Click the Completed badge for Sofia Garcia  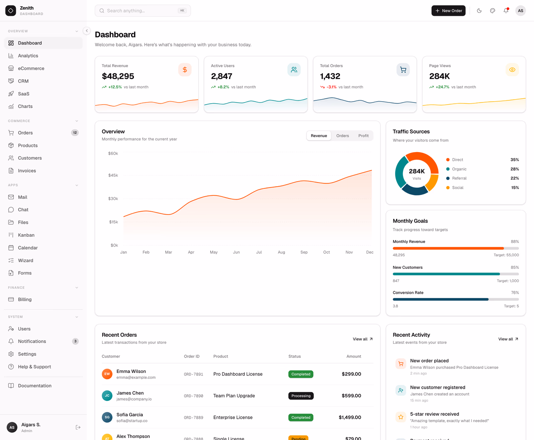(301, 417)
